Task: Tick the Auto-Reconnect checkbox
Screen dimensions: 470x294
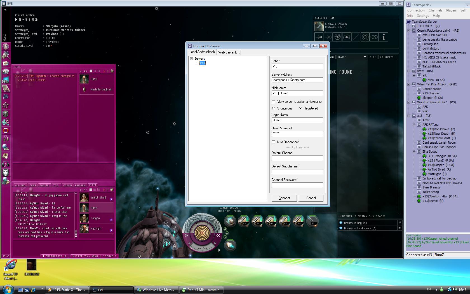Action: (274, 142)
